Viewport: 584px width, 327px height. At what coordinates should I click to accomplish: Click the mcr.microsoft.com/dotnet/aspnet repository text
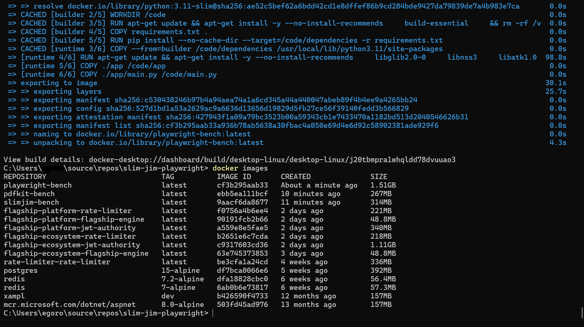(x=70, y=304)
